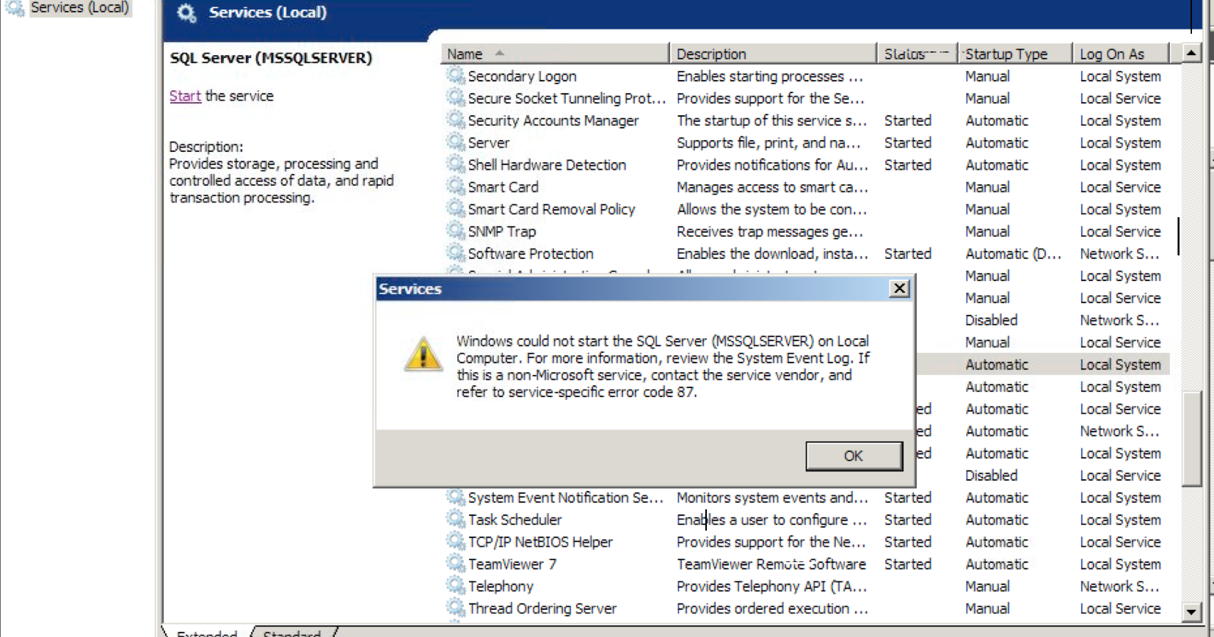1214x637 pixels.
Task: Select the TCP/IP NetBIOS Helper name
Action: tap(540, 542)
